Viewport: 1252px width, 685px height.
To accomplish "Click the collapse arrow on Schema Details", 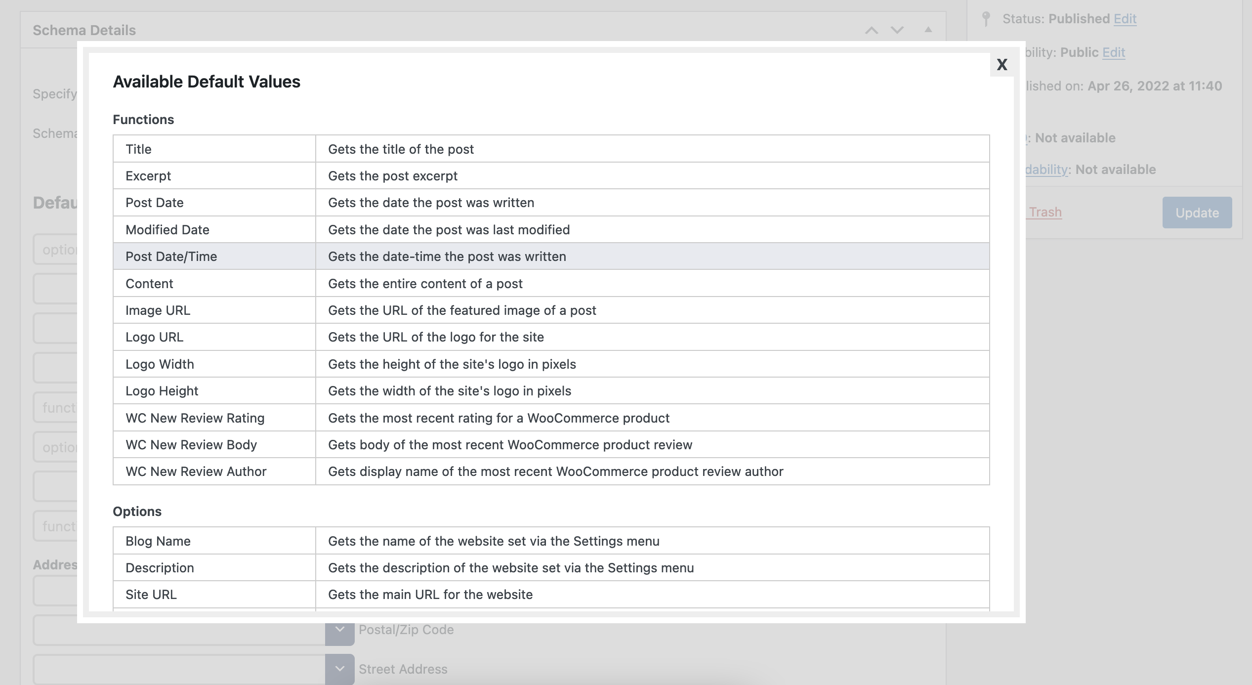I will click(927, 29).
